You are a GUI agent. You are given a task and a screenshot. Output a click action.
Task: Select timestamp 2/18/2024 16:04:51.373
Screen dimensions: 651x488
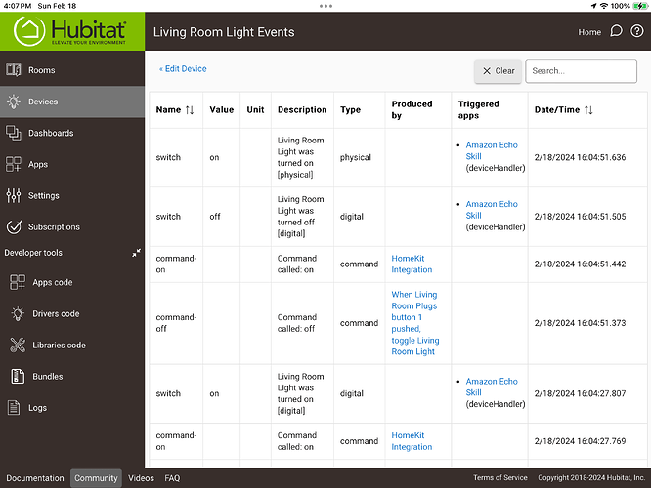[580, 323]
